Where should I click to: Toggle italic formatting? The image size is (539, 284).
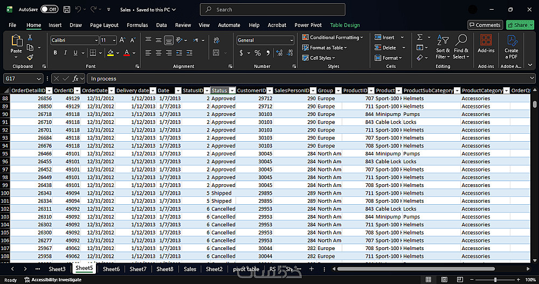pyautogui.click(x=66, y=53)
